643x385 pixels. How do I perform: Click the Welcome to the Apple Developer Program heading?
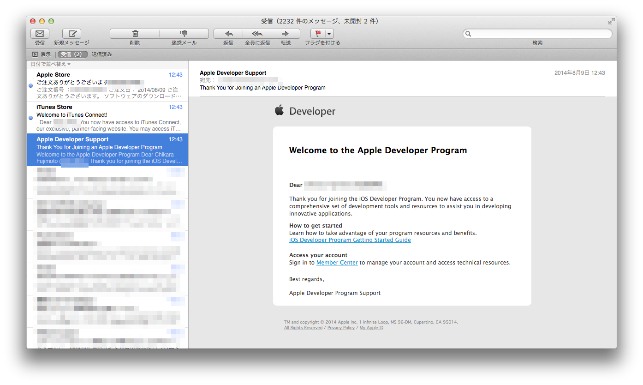coord(378,150)
